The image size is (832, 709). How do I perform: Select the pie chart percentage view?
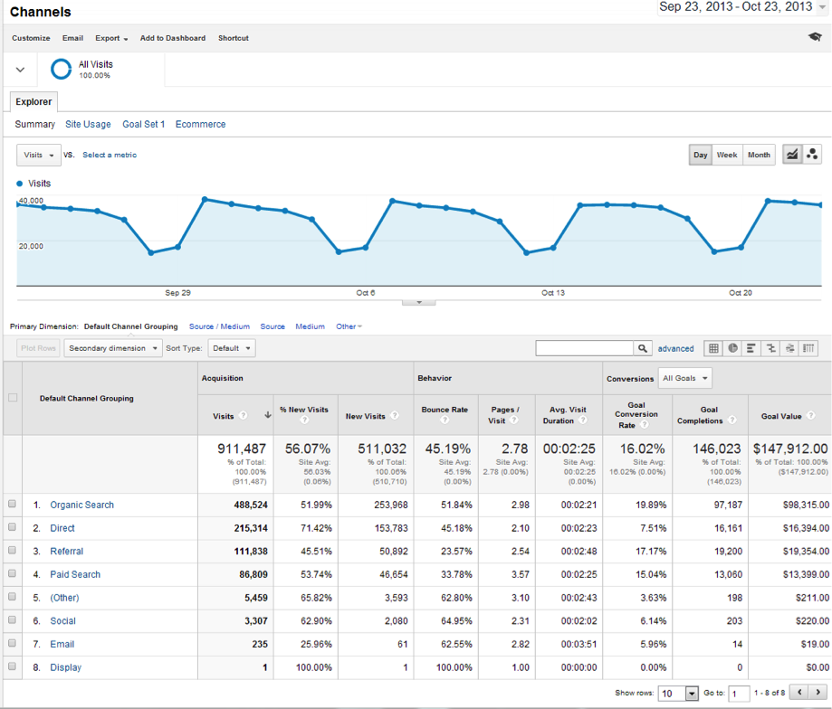(732, 348)
